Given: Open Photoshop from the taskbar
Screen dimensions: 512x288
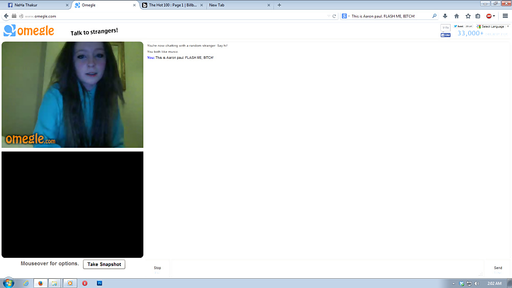Looking at the screenshot, I should click(100, 283).
